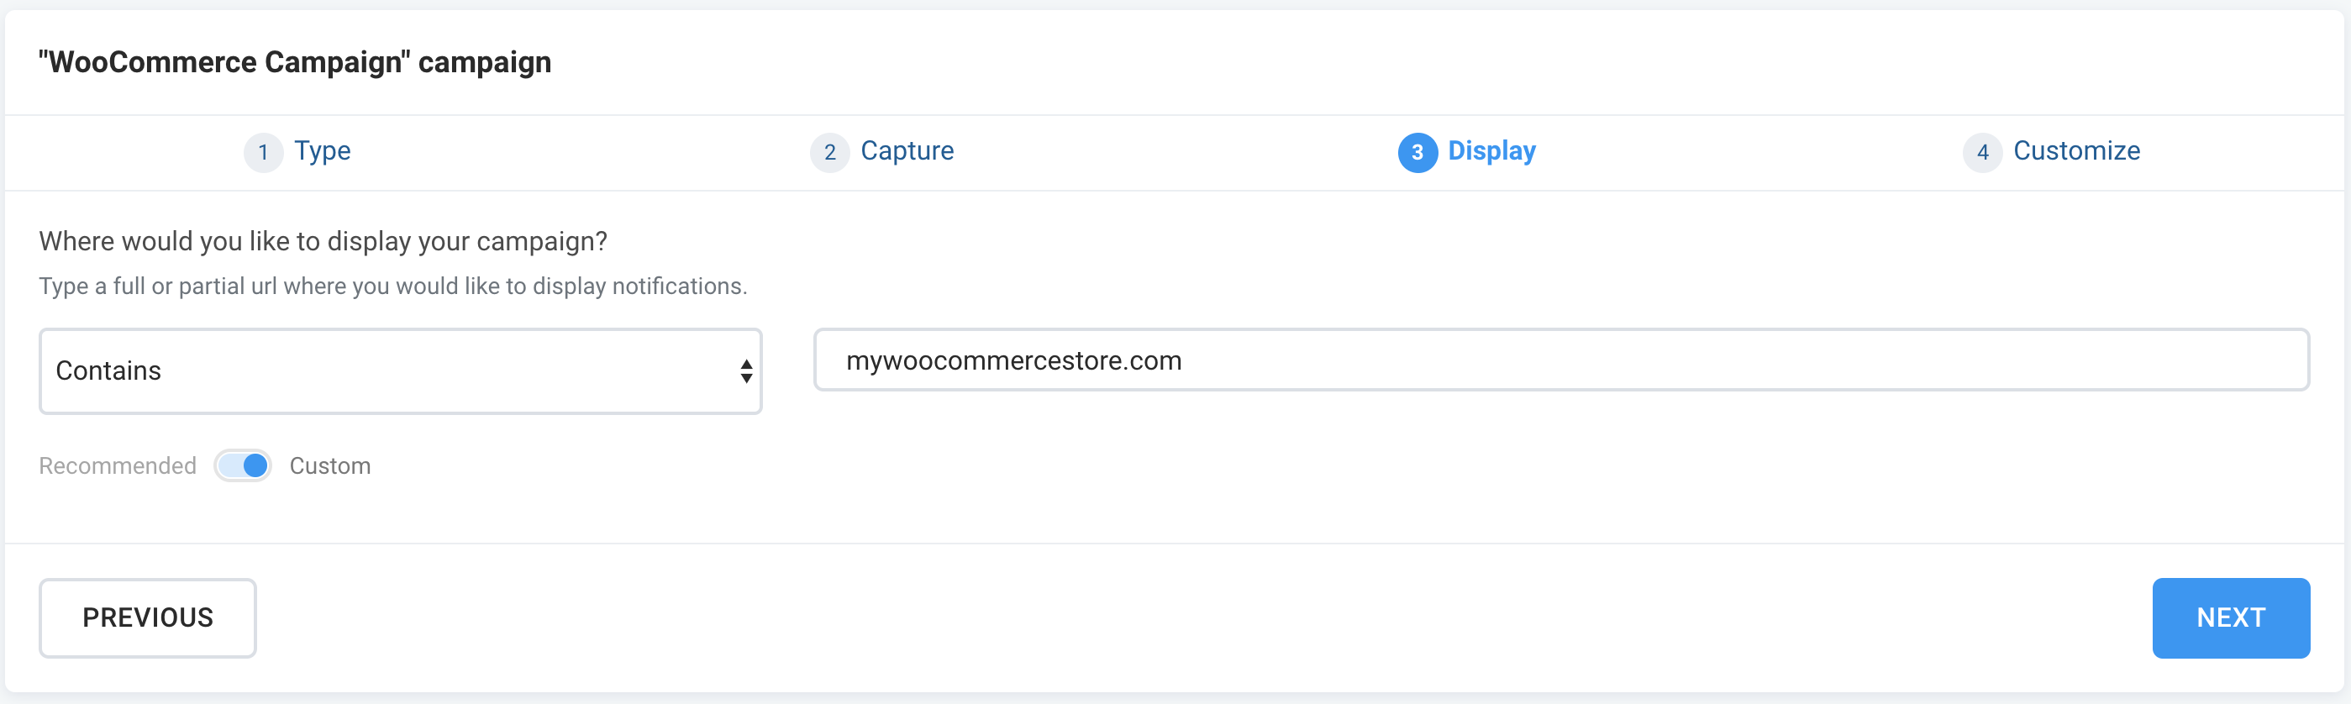This screenshot has height=704, width=2351.
Task: Select the Display step label
Action: click(x=1491, y=150)
